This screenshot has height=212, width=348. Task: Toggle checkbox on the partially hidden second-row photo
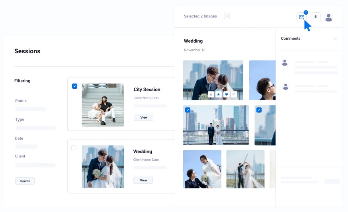(x=259, y=110)
